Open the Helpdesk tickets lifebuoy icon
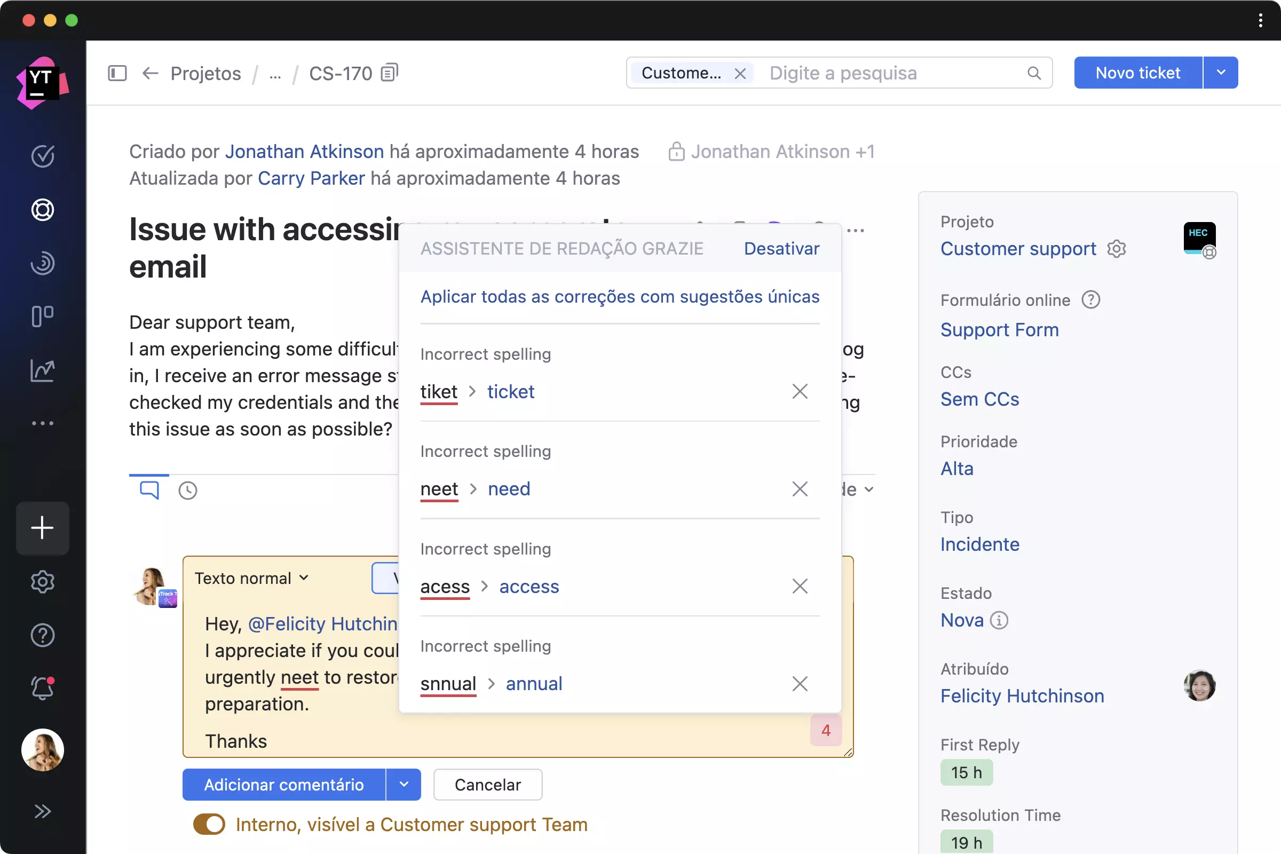Screen dimensions: 1281x854 [43, 210]
